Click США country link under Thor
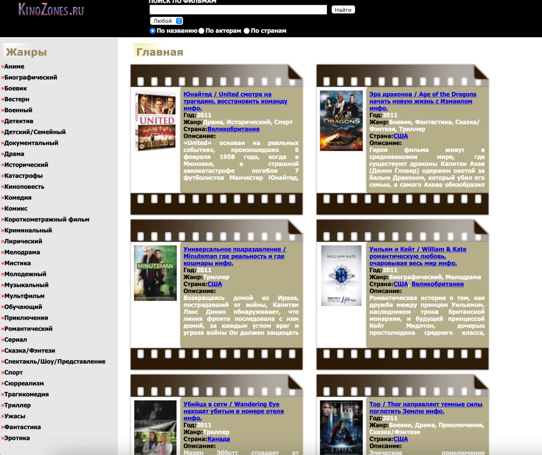 coord(401,439)
